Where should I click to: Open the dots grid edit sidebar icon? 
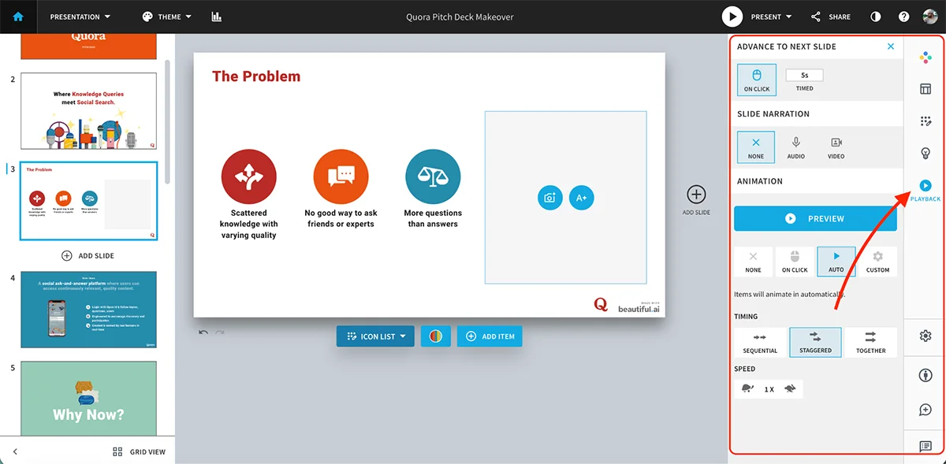click(x=926, y=121)
